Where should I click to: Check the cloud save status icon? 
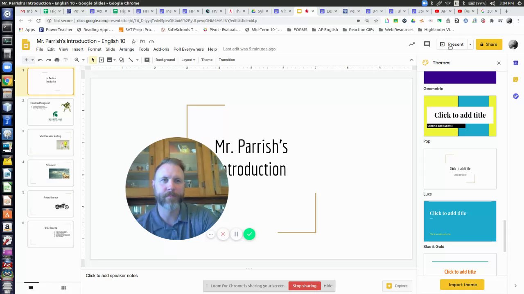pyautogui.click(x=151, y=41)
